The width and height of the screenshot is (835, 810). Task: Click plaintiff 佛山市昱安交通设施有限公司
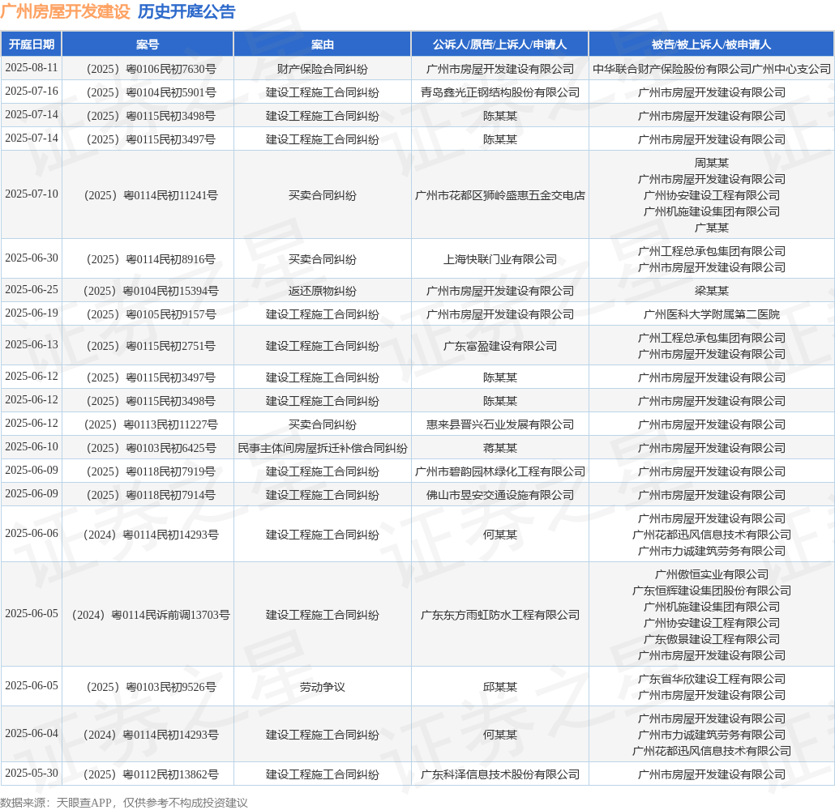(x=500, y=494)
